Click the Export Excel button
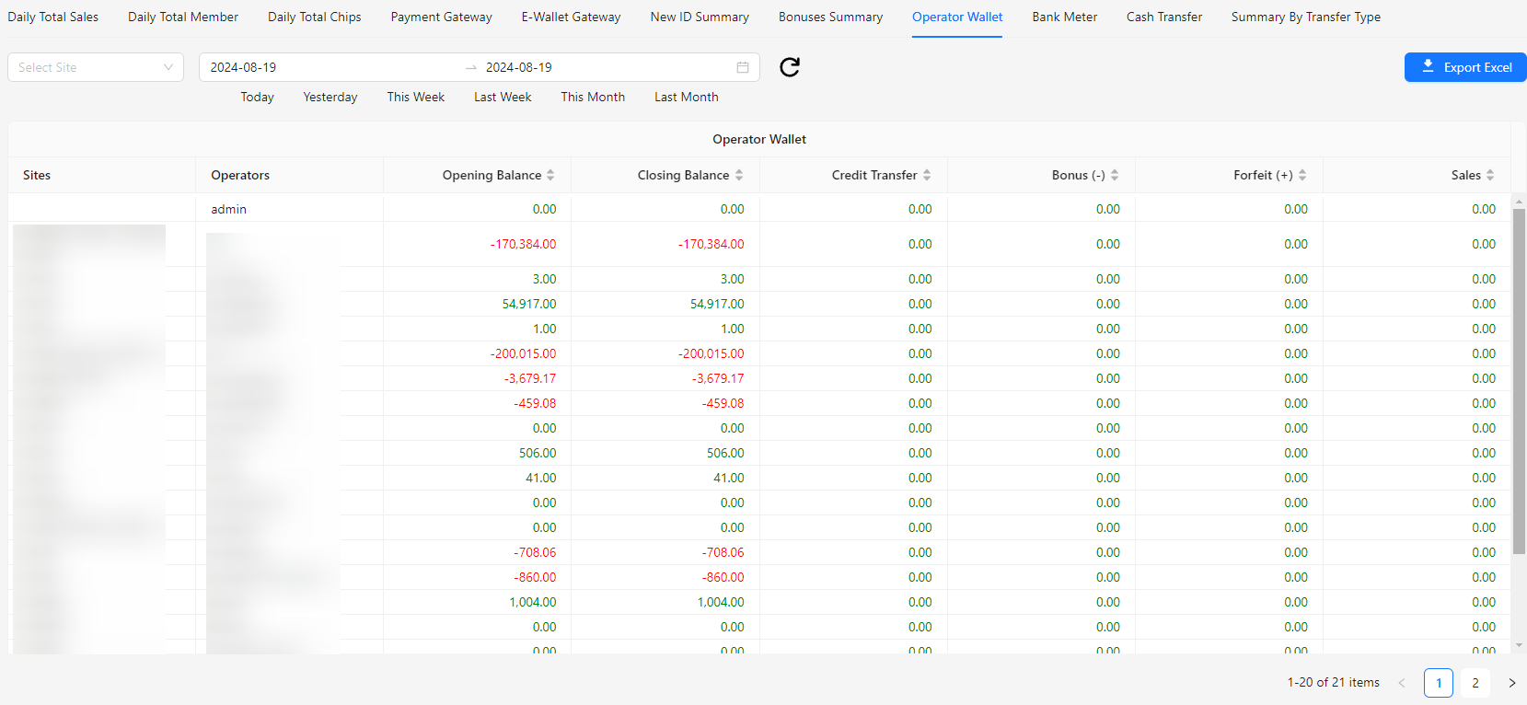The width and height of the screenshot is (1527, 705). click(x=1465, y=67)
